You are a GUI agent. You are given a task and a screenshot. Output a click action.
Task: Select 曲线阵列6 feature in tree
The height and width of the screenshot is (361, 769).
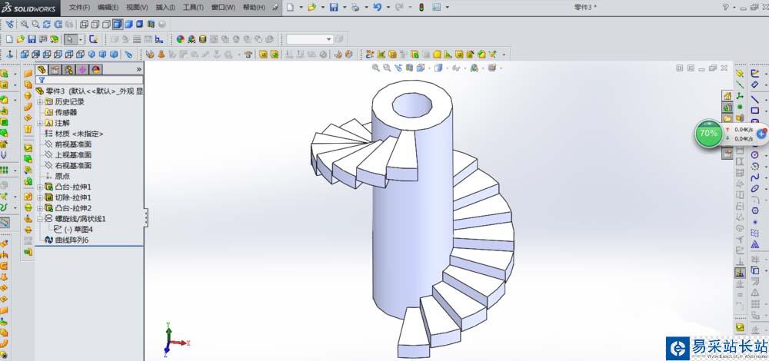(x=72, y=240)
